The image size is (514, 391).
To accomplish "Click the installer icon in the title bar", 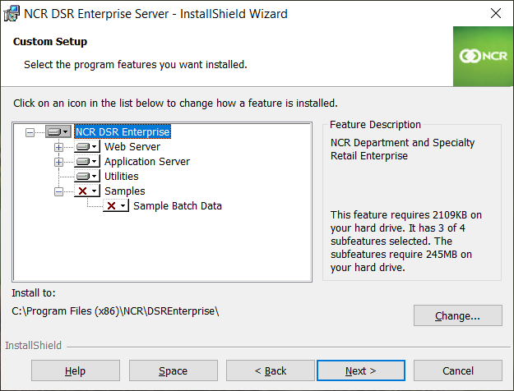I will (12, 14).
